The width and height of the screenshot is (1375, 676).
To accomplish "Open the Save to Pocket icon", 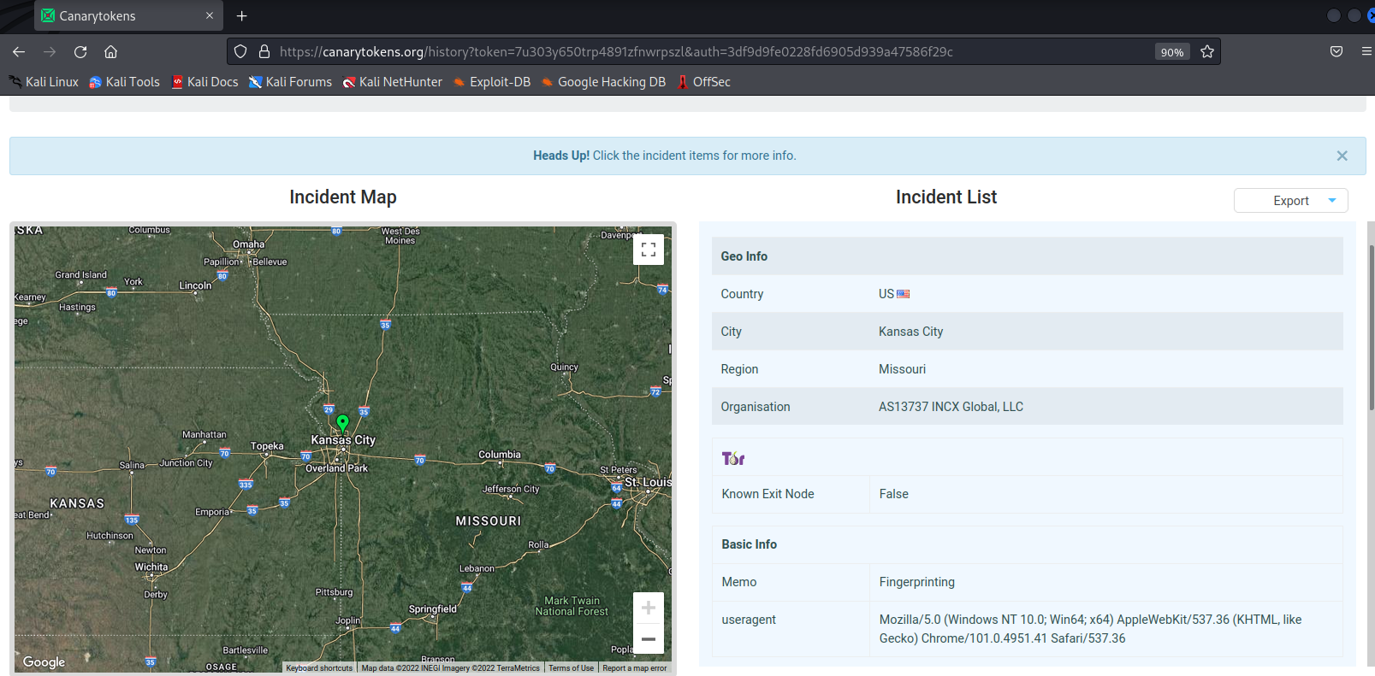I will [1336, 52].
